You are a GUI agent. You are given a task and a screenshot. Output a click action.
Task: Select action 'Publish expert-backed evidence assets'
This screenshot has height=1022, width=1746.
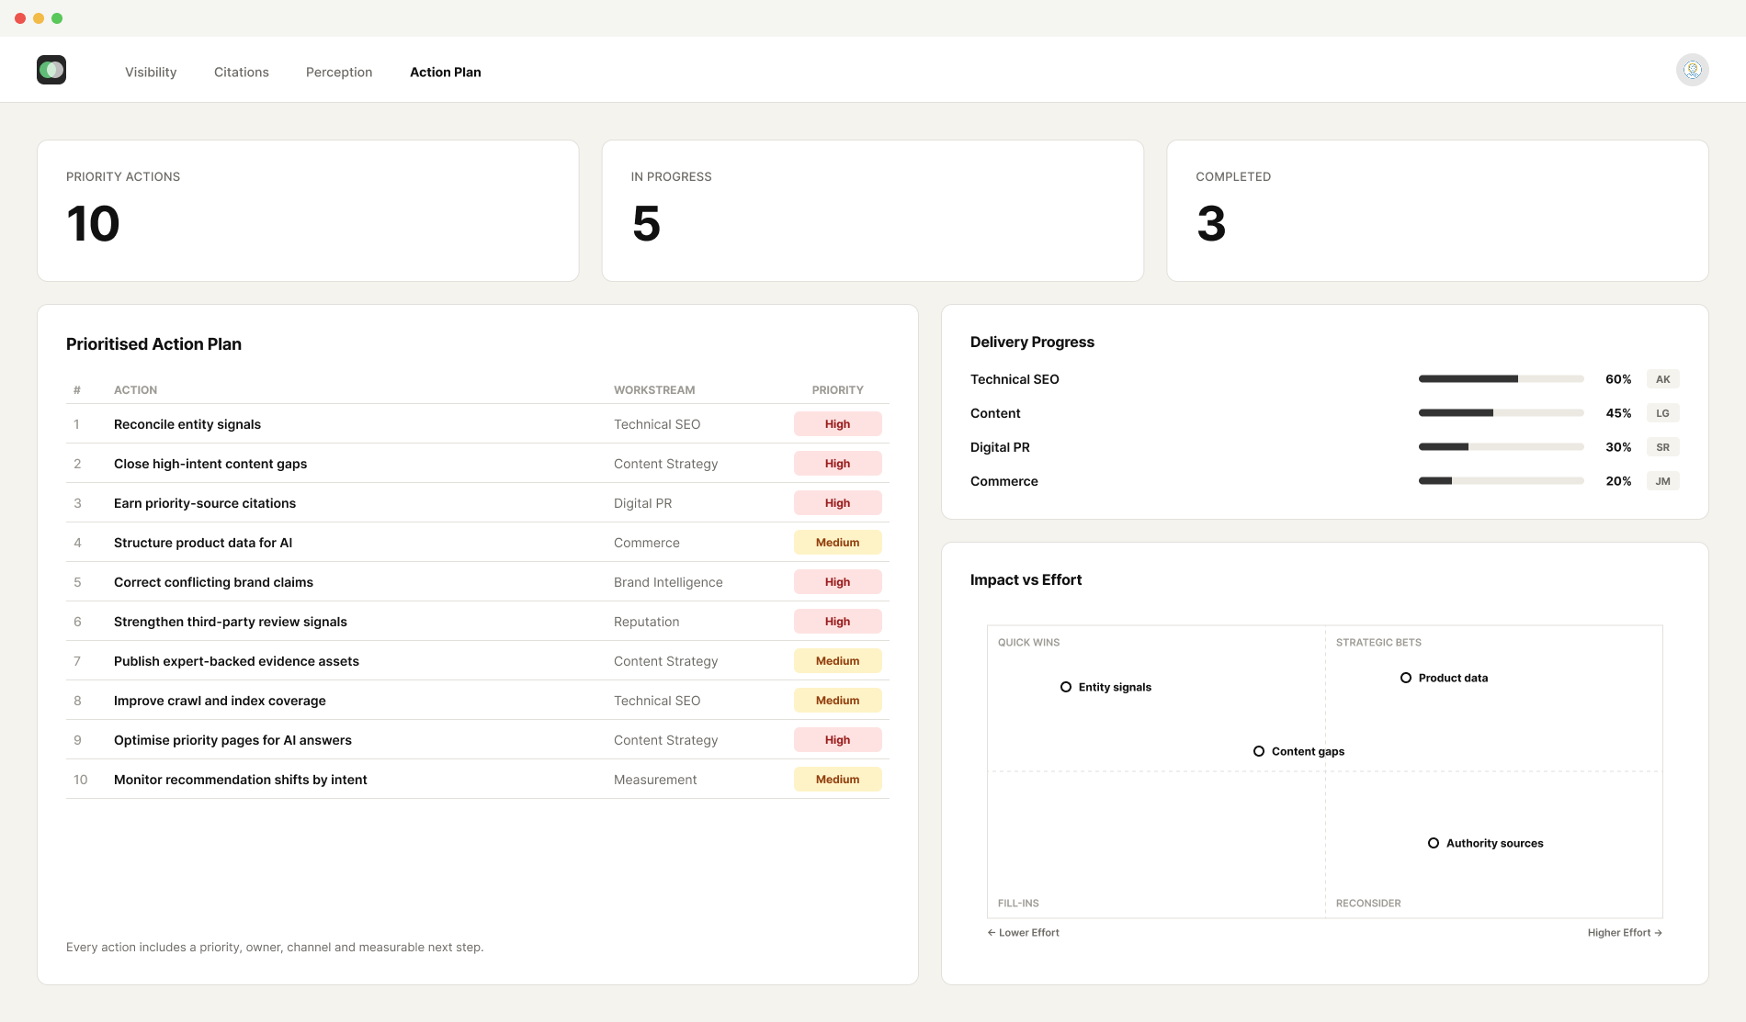[x=236, y=661]
